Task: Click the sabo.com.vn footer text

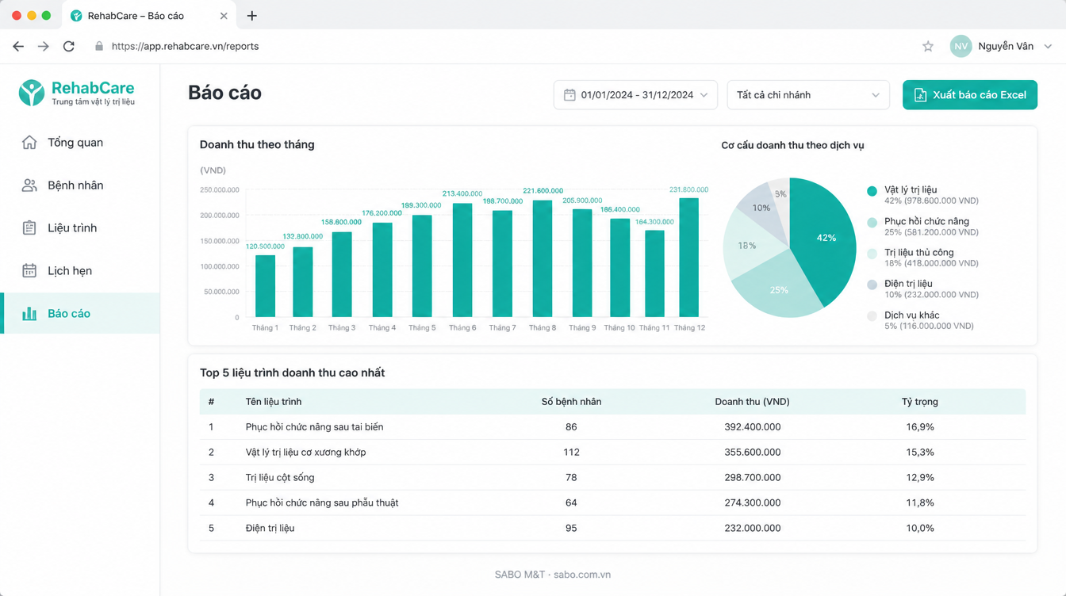Action: tap(582, 575)
